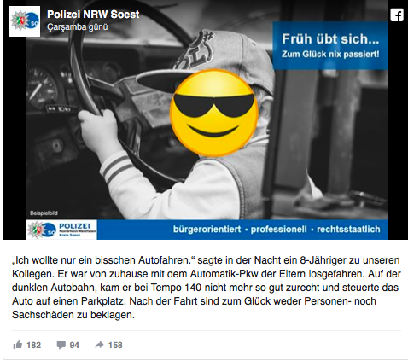Open the Polizei NRW Soest page name
Viewport: 408px width, 361px height.
[x=93, y=15]
